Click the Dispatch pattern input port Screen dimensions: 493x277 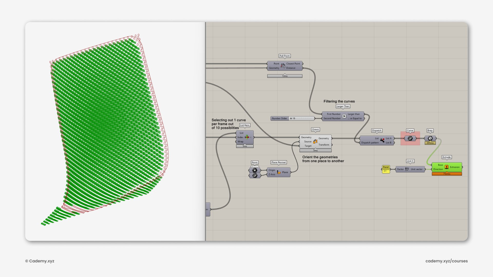pos(370,143)
